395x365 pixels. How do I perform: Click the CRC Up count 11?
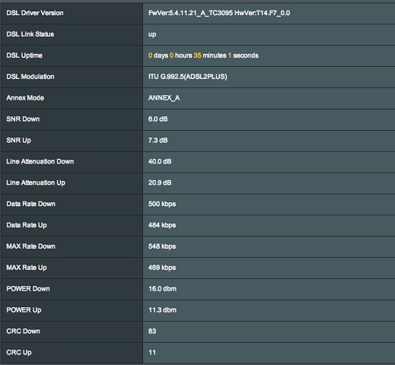152,352
